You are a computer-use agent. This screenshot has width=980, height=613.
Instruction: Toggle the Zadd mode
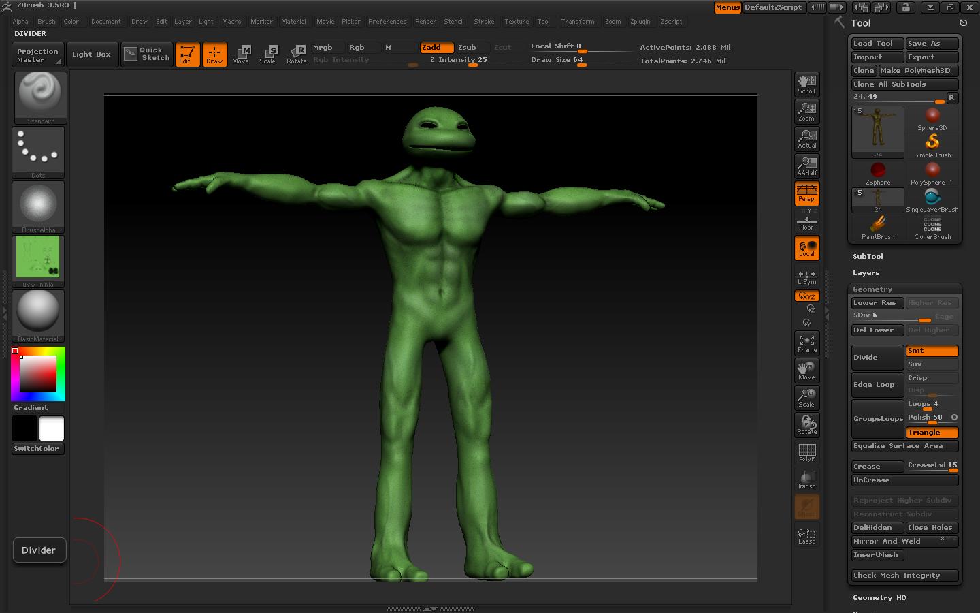tap(436, 48)
